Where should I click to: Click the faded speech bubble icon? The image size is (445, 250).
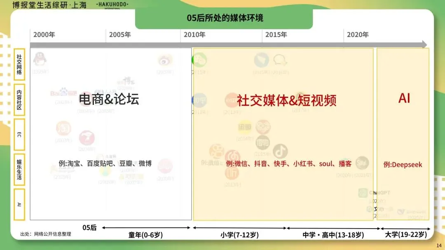(280, 60)
